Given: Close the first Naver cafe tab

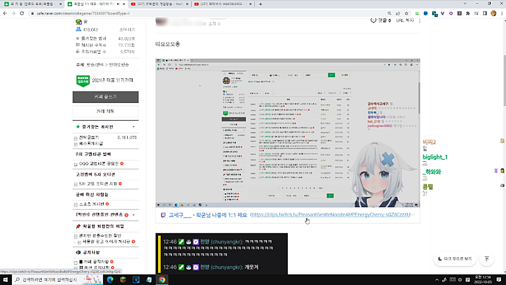Looking at the screenshot, I should tap(60, 4).
